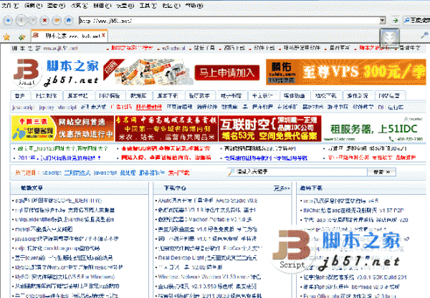The image size is (430, 298).
Task: Click the w3school link in the top bar
Action: (173, 48)
